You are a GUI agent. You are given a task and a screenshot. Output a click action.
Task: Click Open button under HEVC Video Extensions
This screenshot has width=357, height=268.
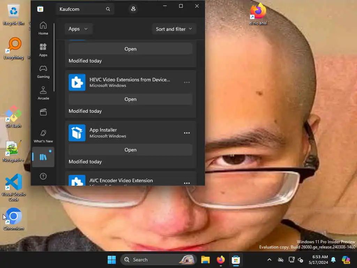[130, 99]
